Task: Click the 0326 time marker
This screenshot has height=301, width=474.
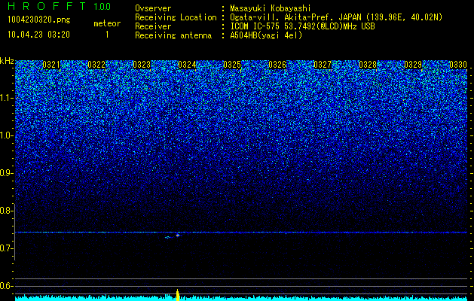Action: tap(277, 65)
